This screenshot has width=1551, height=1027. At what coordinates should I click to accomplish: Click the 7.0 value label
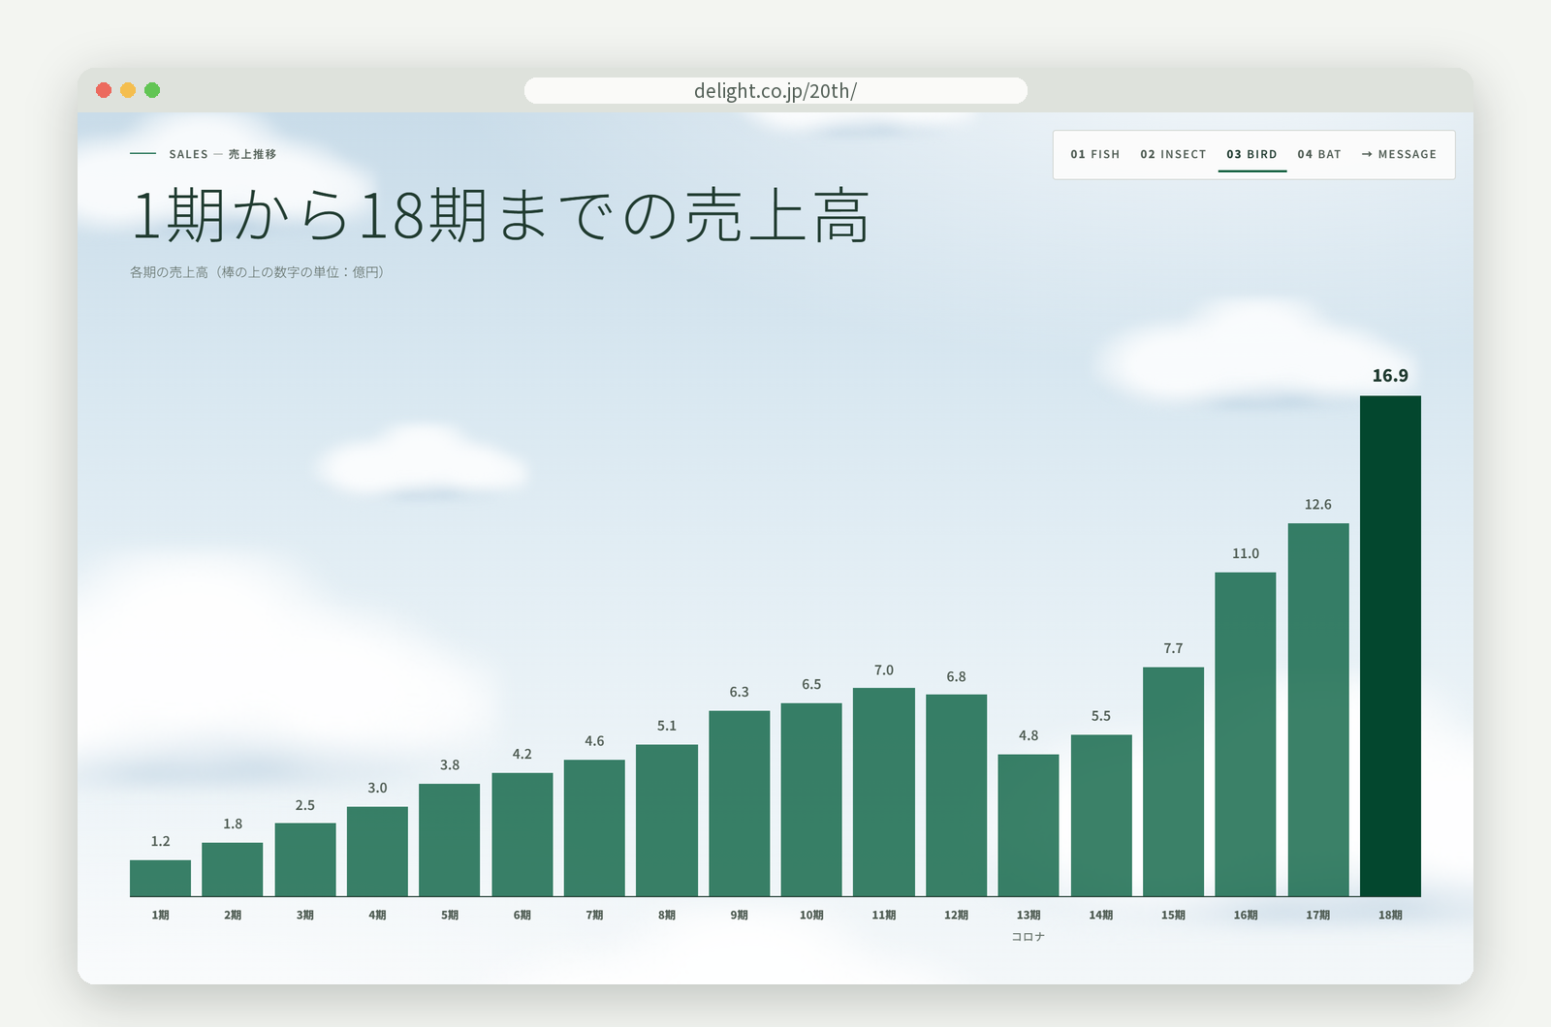coord(884,670)
